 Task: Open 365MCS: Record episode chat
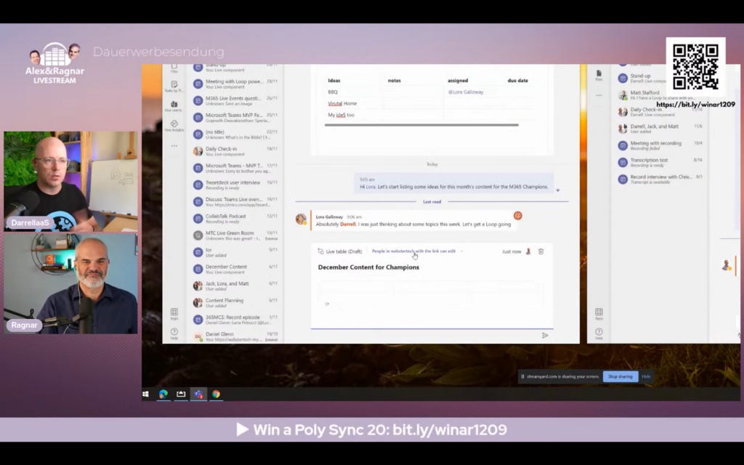click(x=236, y=320)
